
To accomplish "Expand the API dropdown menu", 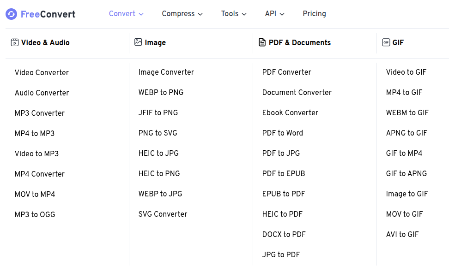I will coord(274,14).
